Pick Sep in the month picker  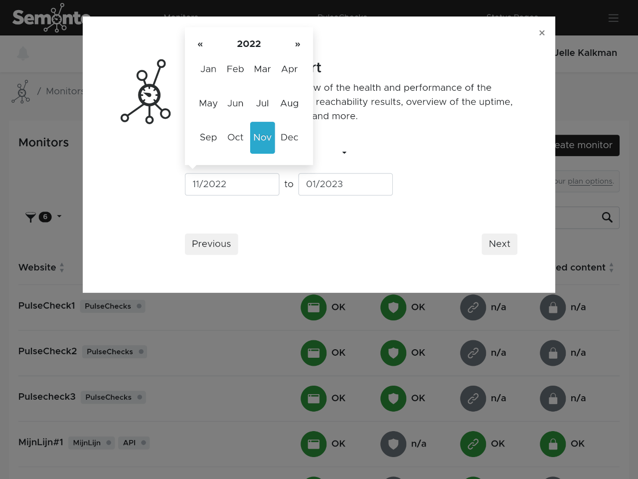[x=208, y=137]
